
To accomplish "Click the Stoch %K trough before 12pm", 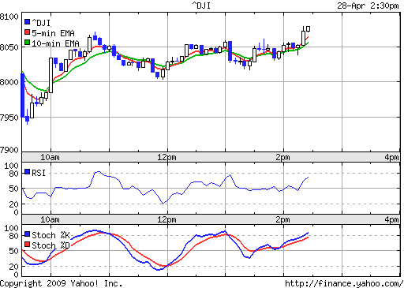I will click(x=158, y=269).
